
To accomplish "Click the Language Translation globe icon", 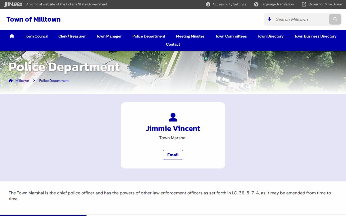I will tap(256, 4).
